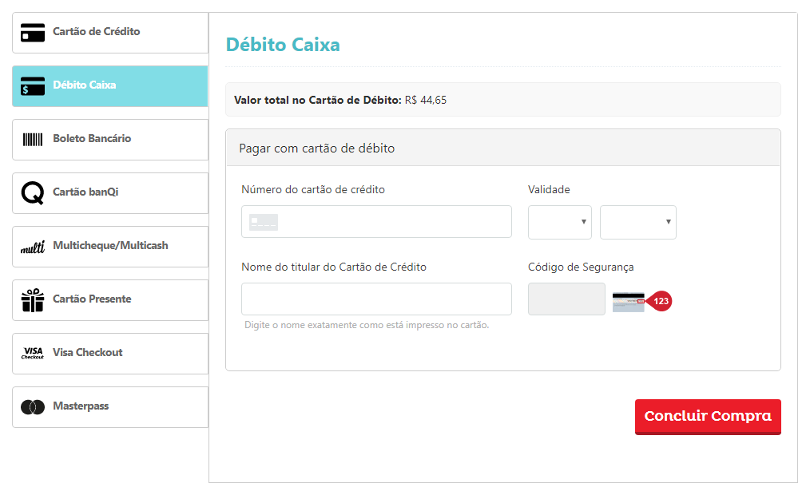Click the Código de Segurança input field
Viewport: 810px width, 495px height.
566,299
